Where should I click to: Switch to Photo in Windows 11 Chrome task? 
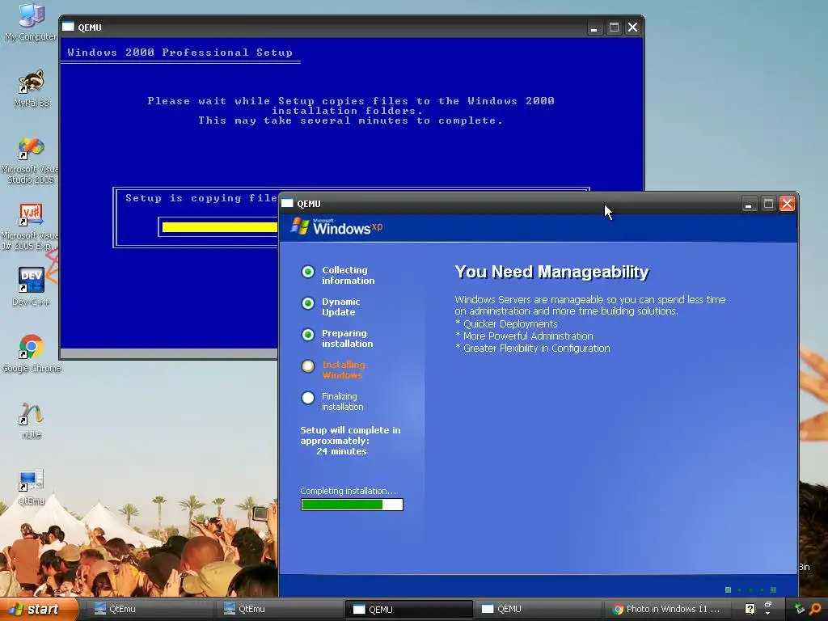[x=667, y=609]
